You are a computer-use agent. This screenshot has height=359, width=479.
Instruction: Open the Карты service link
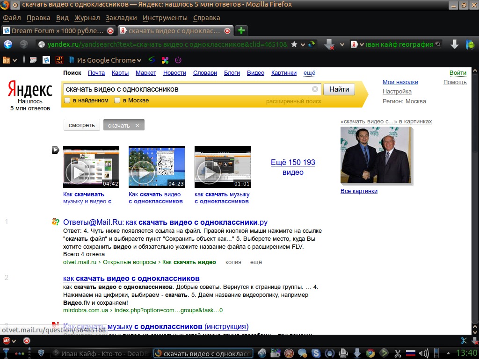tap(120, 72)
